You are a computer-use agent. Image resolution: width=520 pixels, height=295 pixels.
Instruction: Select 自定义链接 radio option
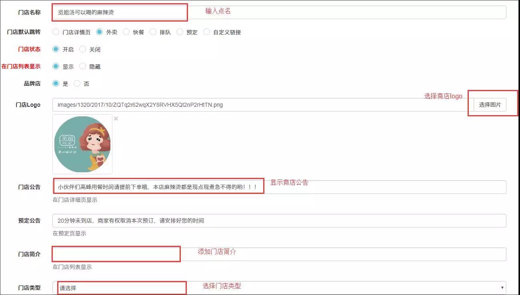(206, 32)
